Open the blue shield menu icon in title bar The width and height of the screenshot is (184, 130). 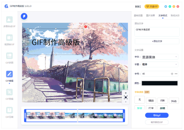point(166,6)
